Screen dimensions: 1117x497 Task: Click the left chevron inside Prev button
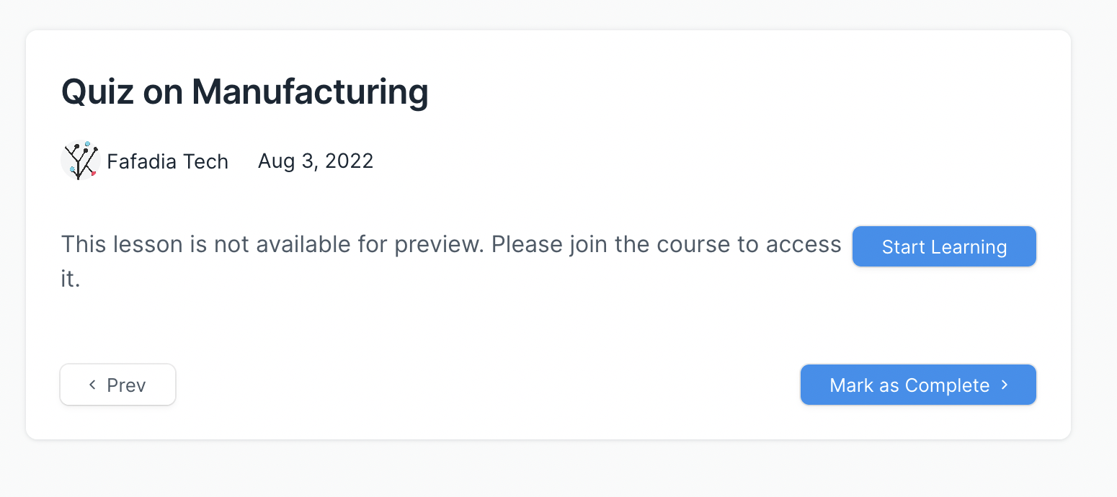click(x=92, y=385)
